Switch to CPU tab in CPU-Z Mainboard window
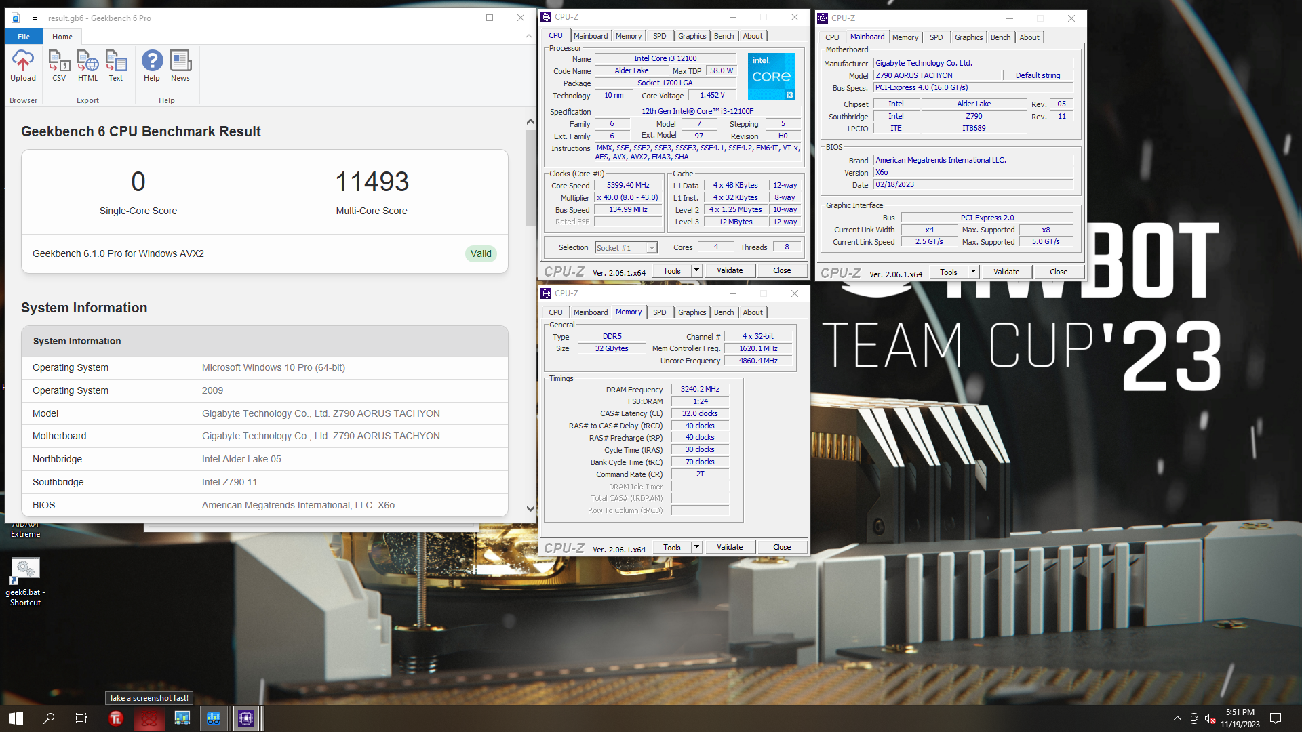The image size is (1302, 732). (832, 37)
